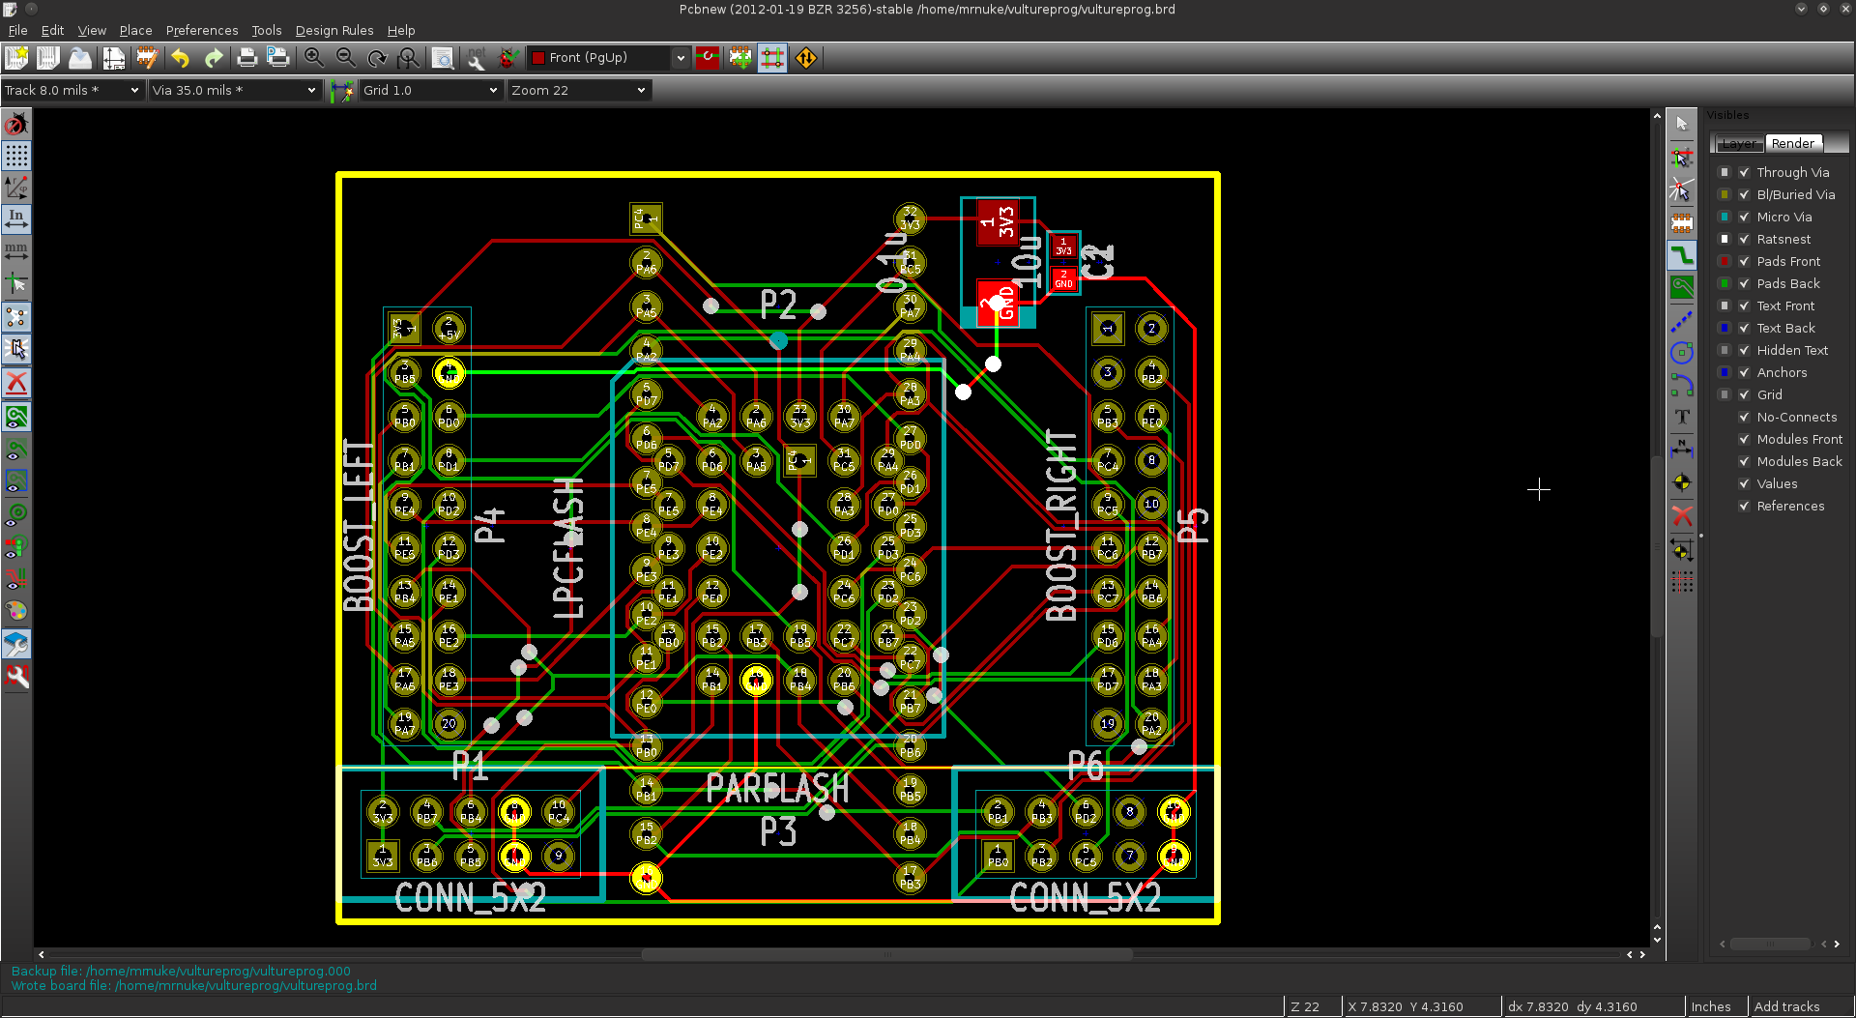This screenshot has height=1018, width=1856.
Task: Select the Highlight net tool
Action: 1682,157
